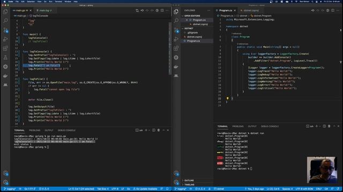This screenshot has width=343, height=192.
Task: Close the main.go editor tab
Action: coord(31,10)
